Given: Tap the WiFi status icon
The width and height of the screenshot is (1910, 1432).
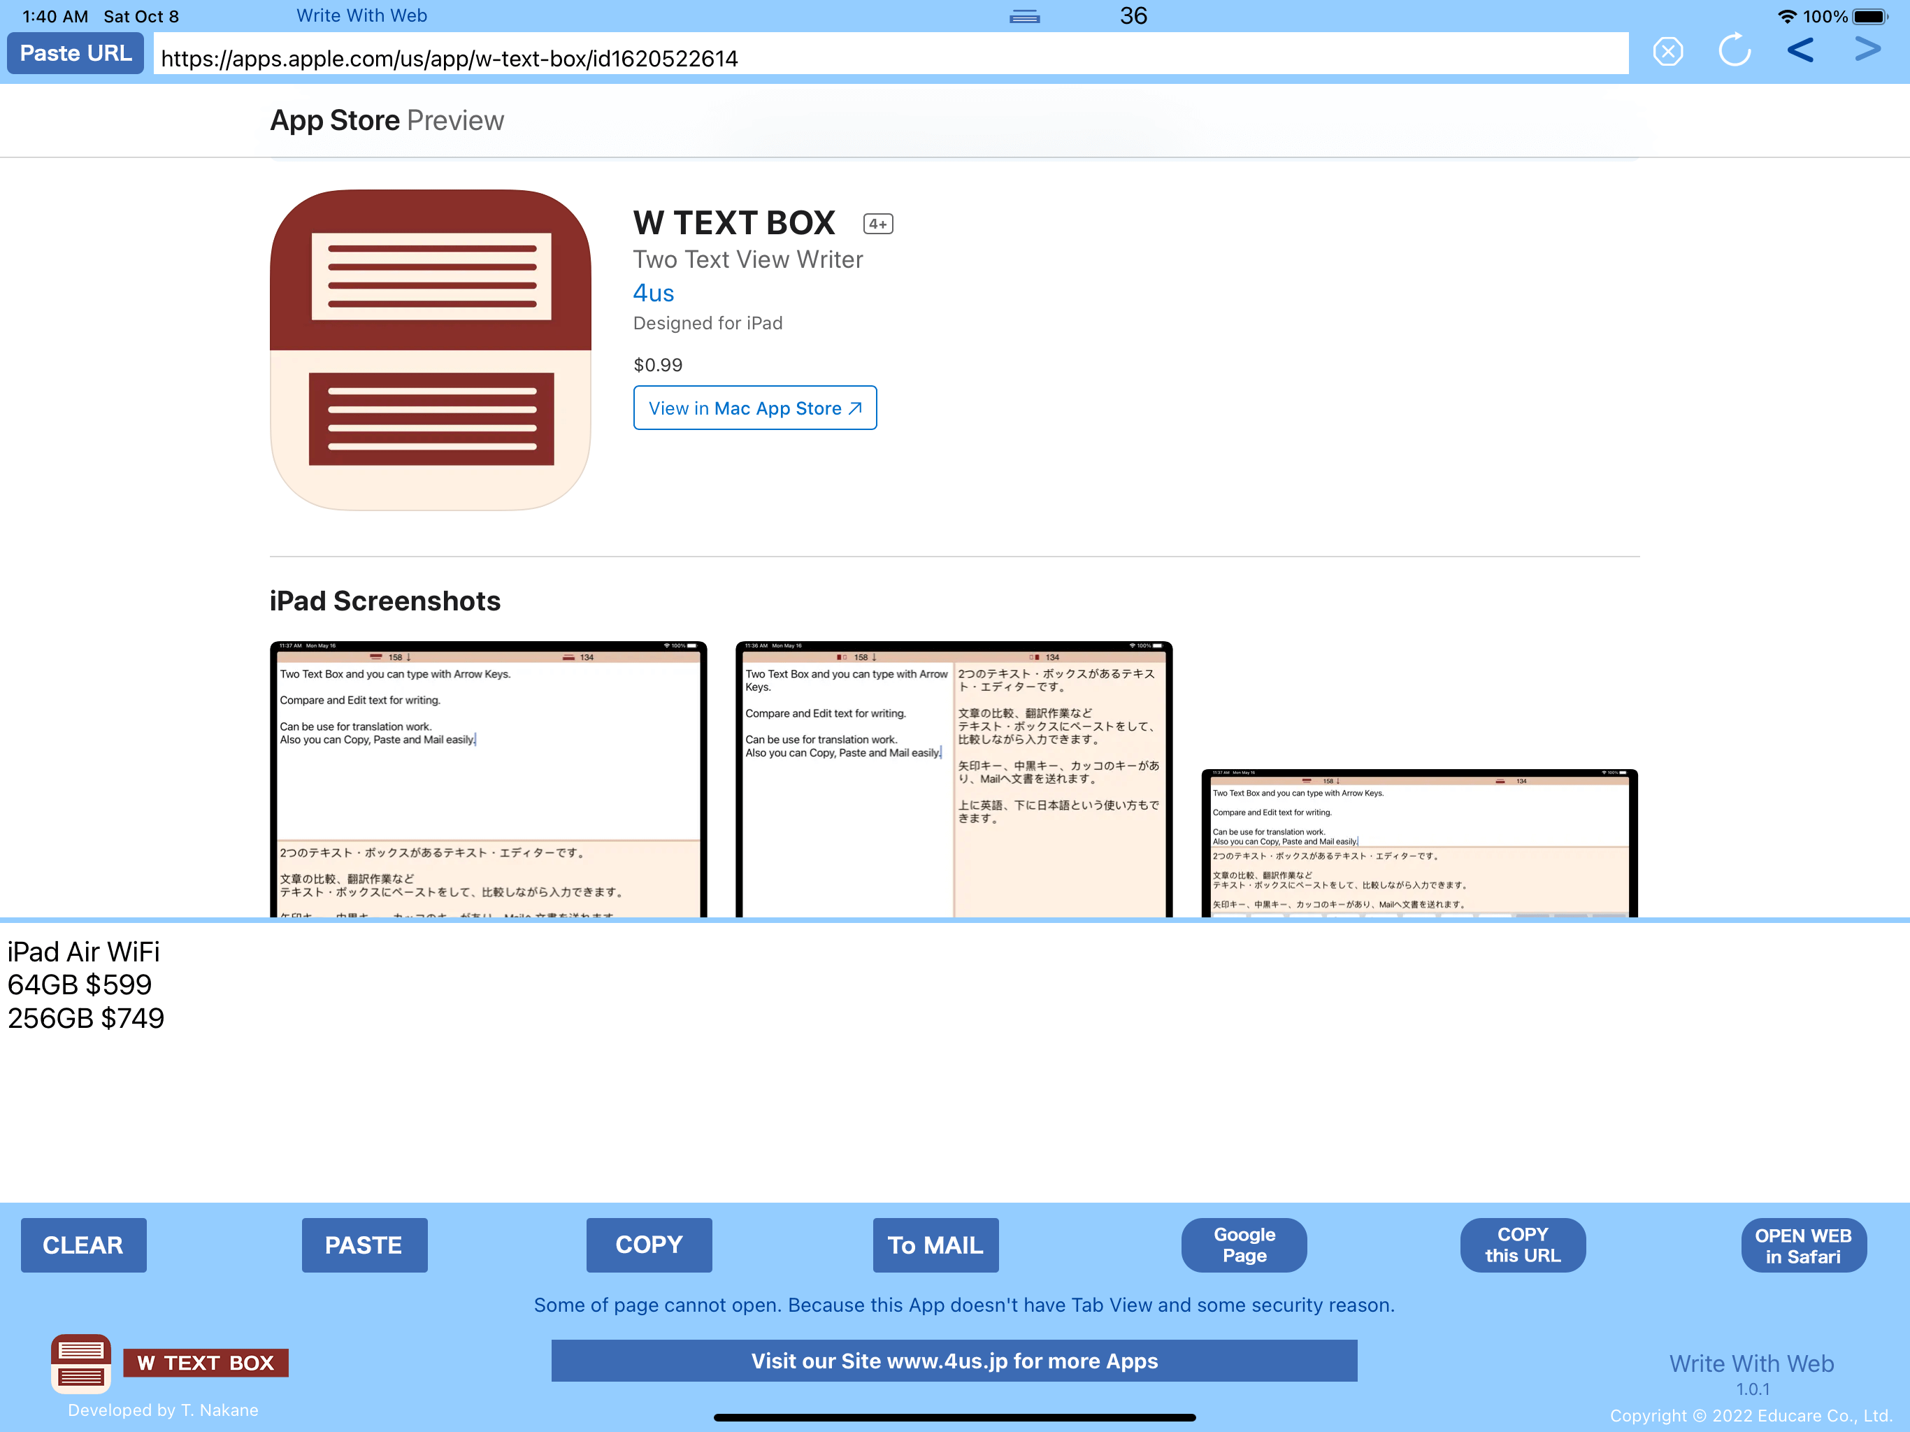Looking at the screenshot, I should (x=1788, y=16).
